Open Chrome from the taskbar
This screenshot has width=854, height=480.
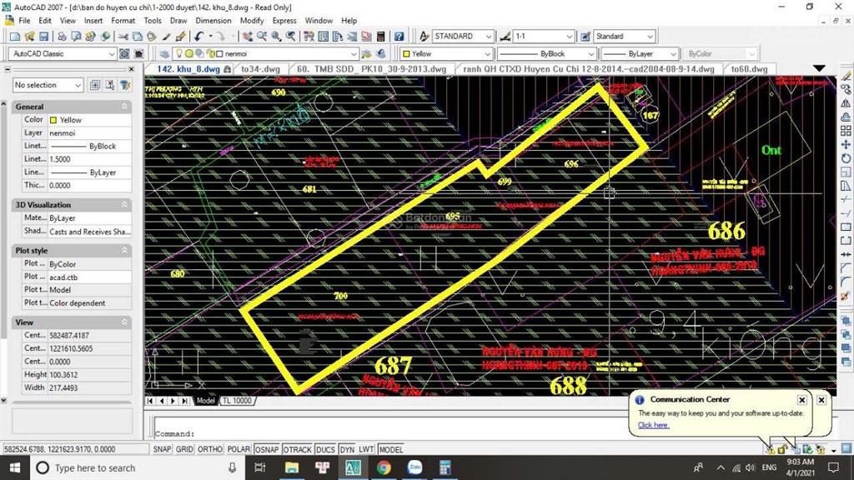384,468
